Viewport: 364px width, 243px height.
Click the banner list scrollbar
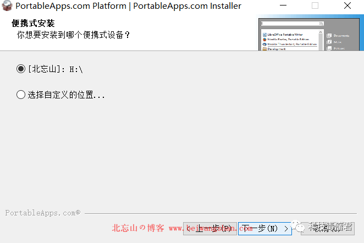[319, 41]
